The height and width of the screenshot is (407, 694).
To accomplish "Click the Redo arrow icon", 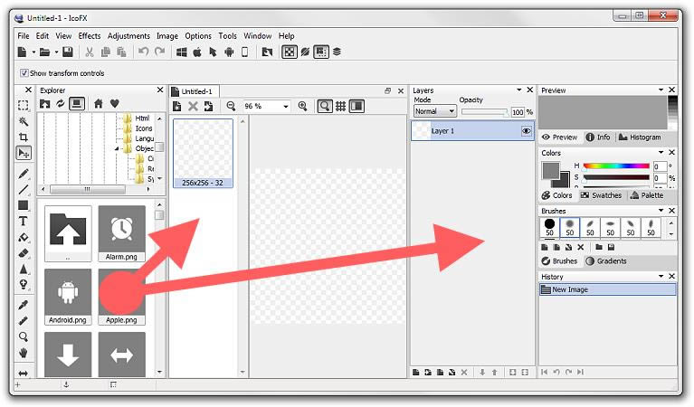I will 159,52.
